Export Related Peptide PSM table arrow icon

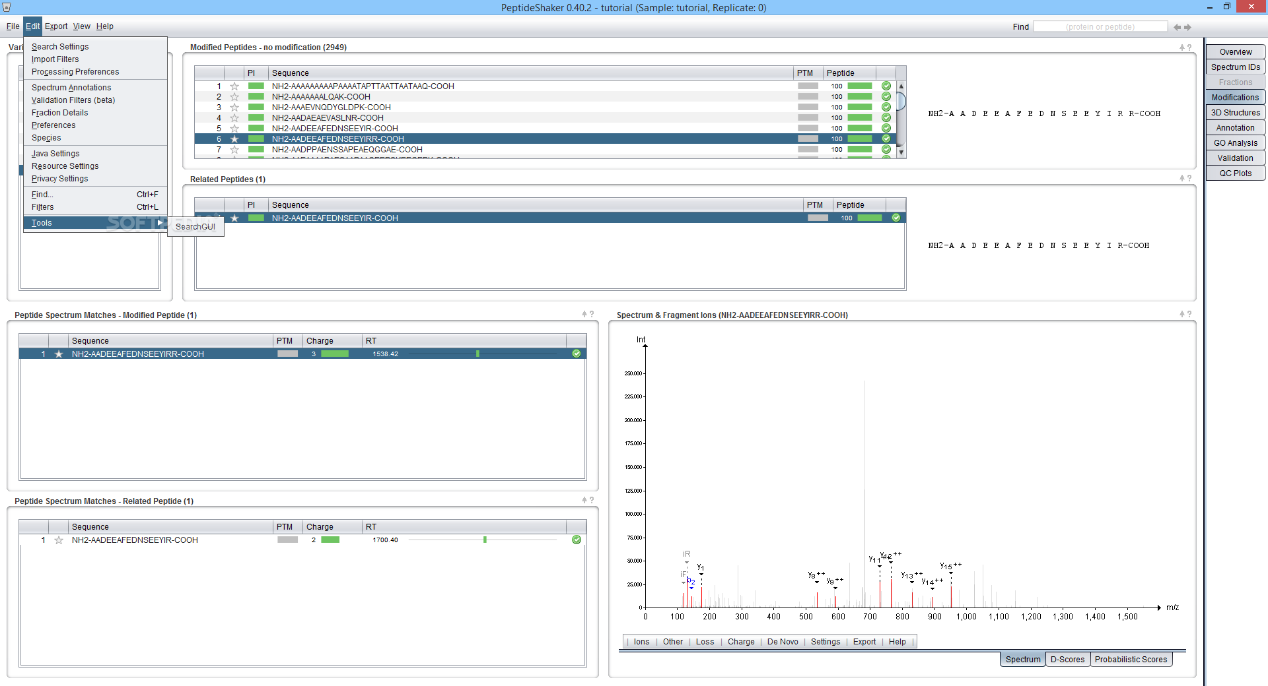pyautogui.click(x=584, y=500)
